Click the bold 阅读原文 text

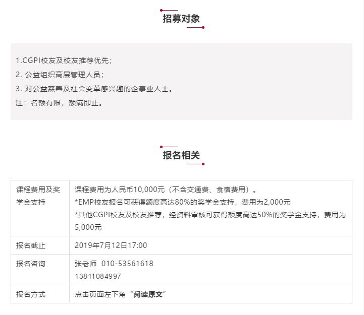pos(148,295)
